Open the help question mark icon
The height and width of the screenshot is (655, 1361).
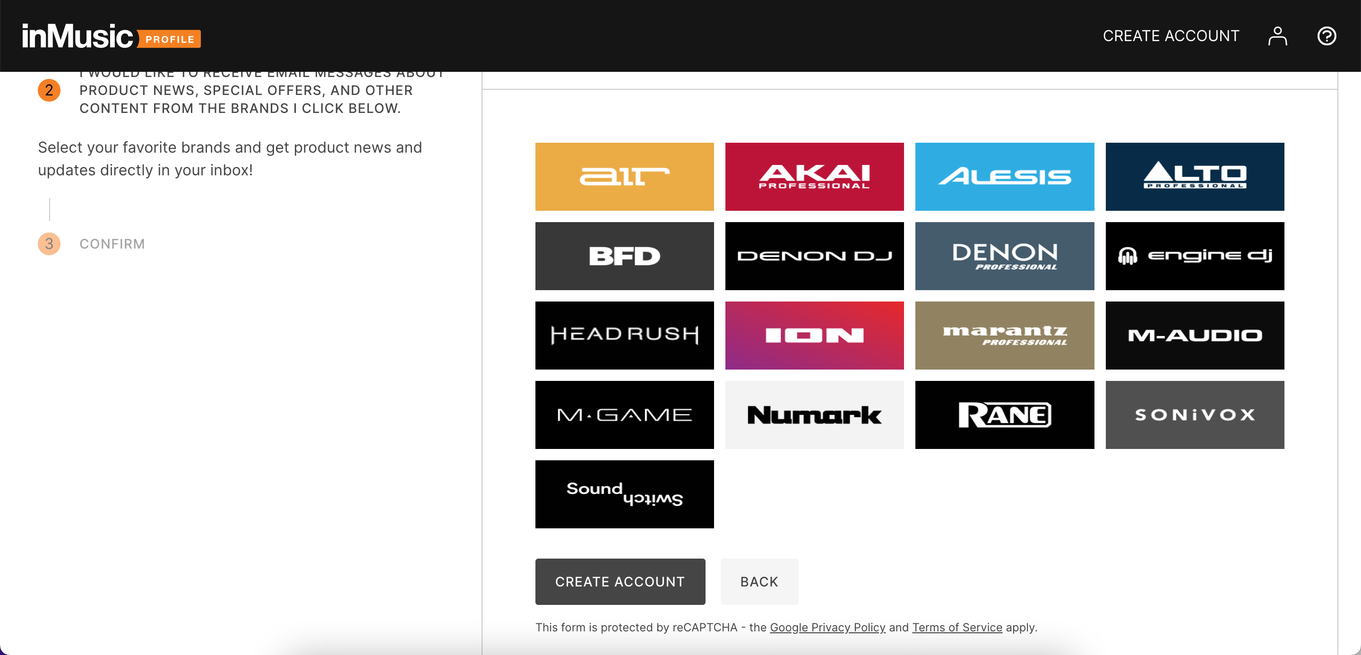point(1326,36)
